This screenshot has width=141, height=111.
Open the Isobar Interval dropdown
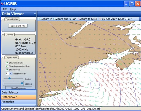pyautogui.click(x=11, y=73)
